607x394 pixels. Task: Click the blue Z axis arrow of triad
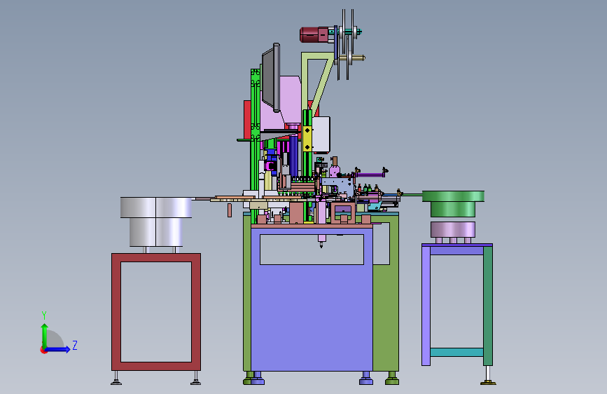[x=58, y=349]
